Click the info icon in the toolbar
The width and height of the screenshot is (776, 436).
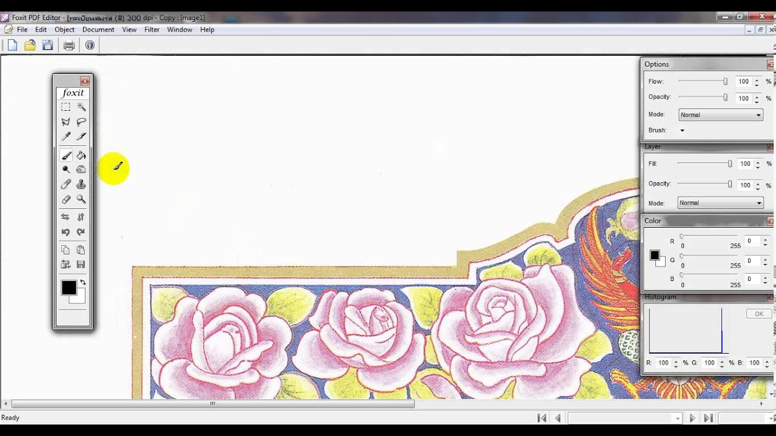(x=90, y=45)
